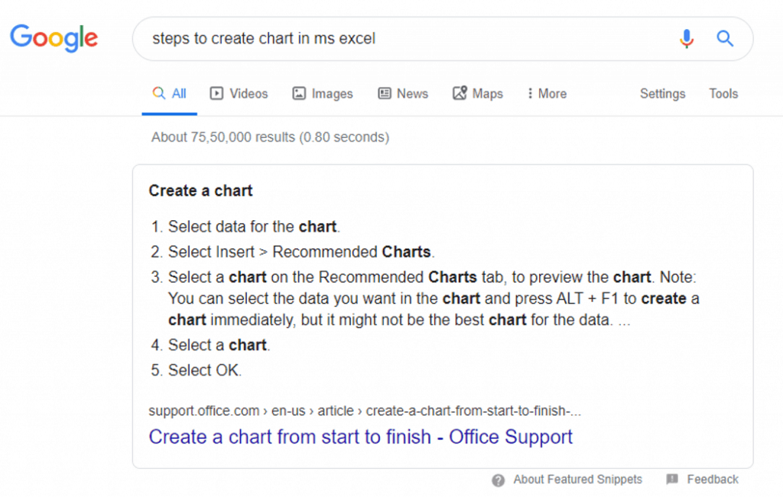783x497 pixels.
Task: Click the question mark help icon
Action: click(498, 480)
